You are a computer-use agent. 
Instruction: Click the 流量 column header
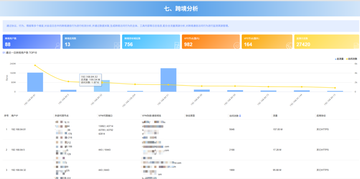pyautogui.click(x=275, y=116)
